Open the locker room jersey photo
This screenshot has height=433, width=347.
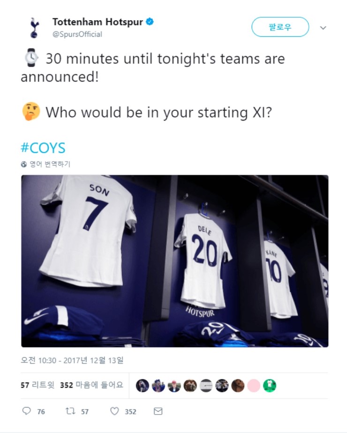pos(175,261)
